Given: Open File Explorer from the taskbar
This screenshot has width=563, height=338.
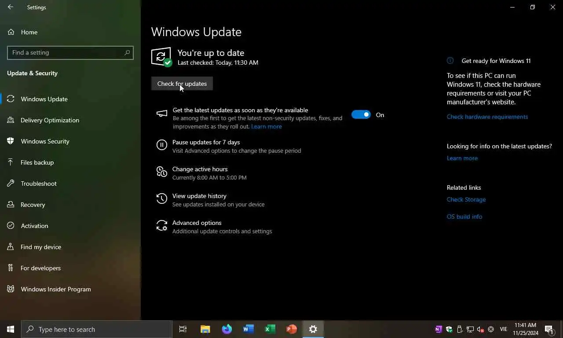Looking at the screenshot, I should click(x=205, y=329).
